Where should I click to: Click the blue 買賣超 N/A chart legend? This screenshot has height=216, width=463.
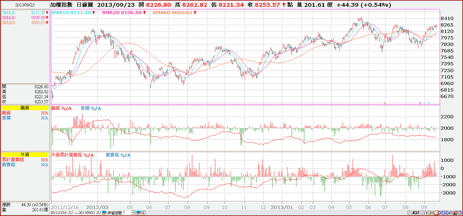[x=118, y=155]
